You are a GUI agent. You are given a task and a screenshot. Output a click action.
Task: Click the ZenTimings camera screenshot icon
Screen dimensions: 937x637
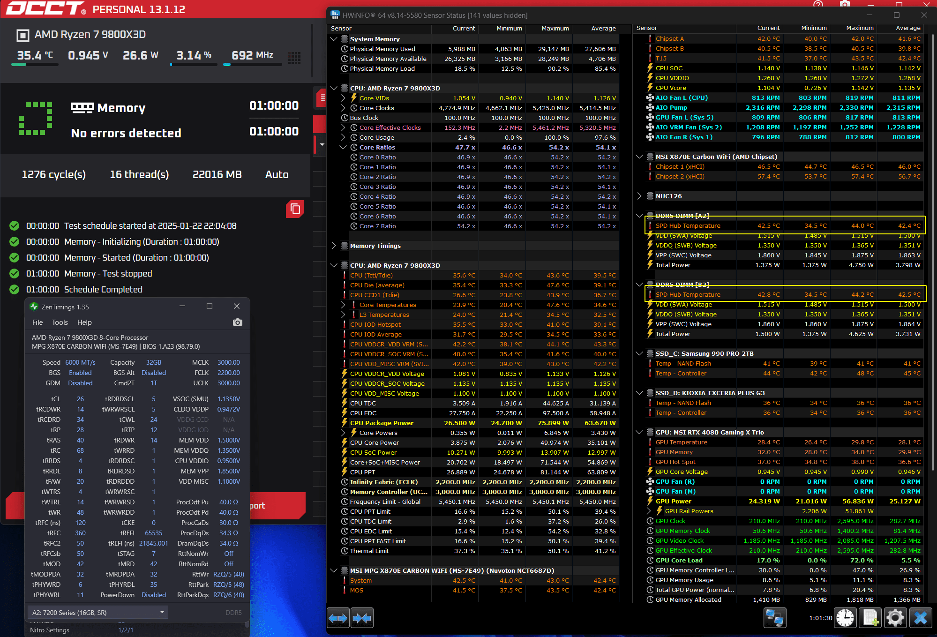pyautogui.click(x=238, y=322)
